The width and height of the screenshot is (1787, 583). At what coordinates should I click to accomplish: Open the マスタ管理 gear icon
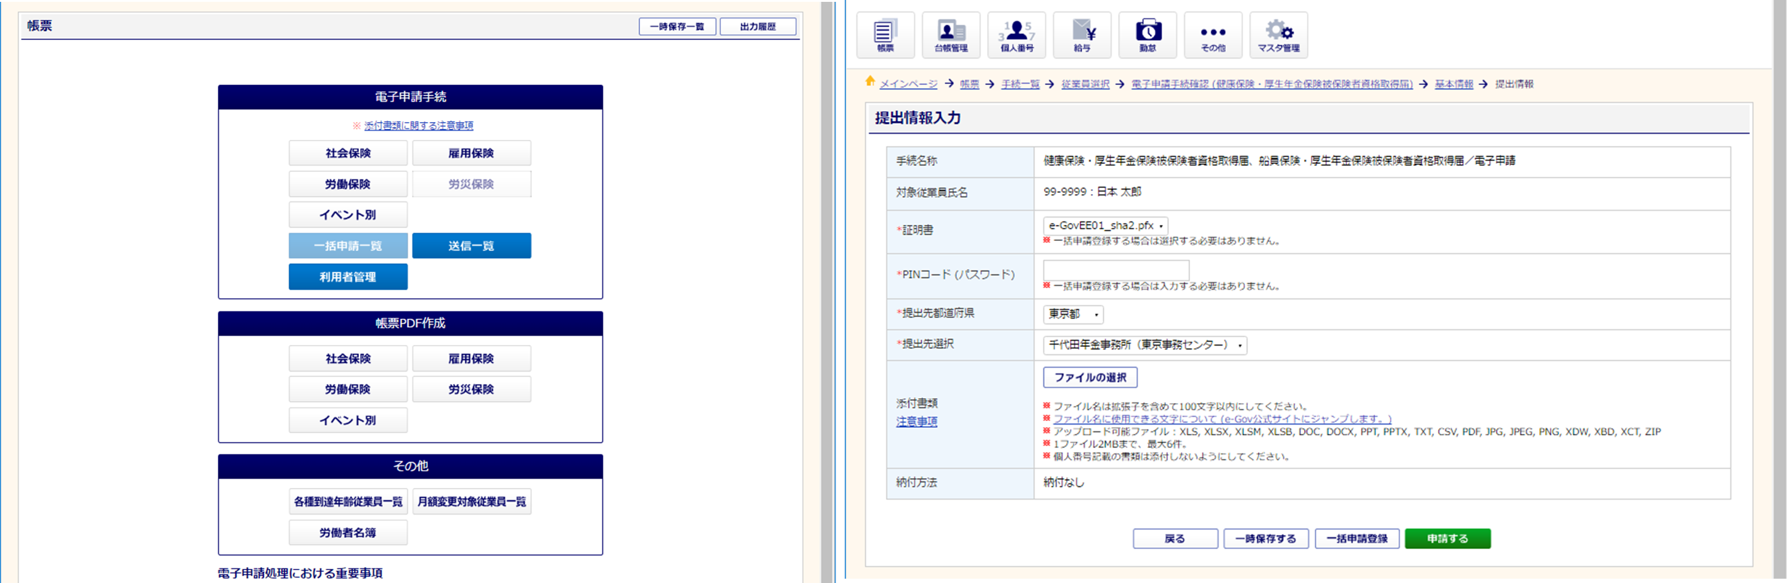click(1278, 35)
